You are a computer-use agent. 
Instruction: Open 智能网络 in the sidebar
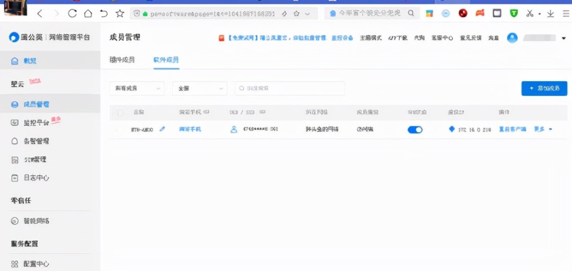[35, 221]
